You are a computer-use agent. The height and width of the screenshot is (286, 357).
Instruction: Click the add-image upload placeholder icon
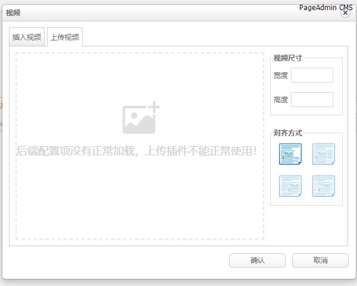(x=141, y=118)
